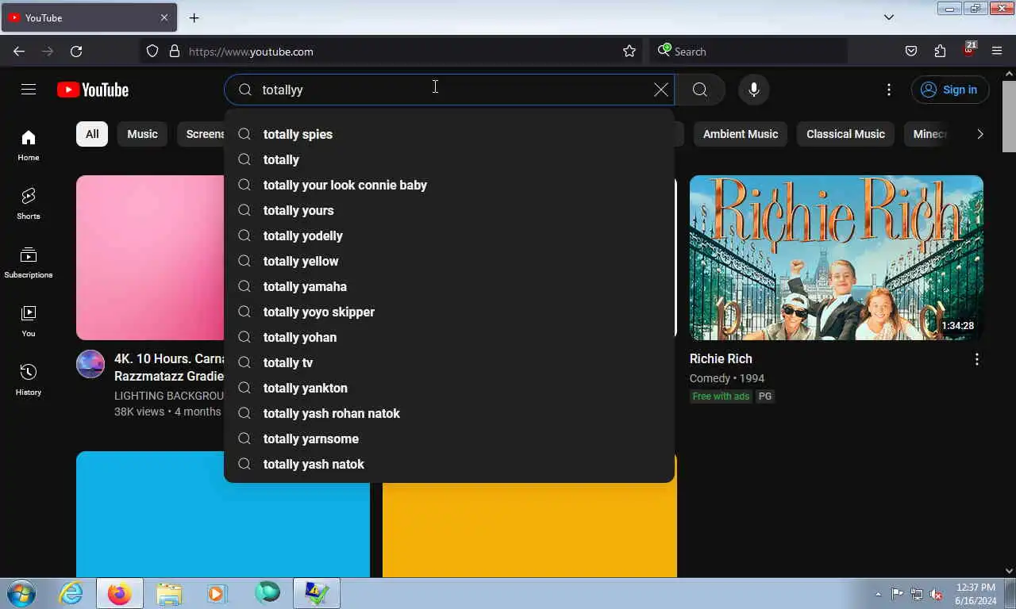Choose suggestion "totally yoyo skipper"
The height and width of the screenshot is (609, 1016).
pos(449,312)
